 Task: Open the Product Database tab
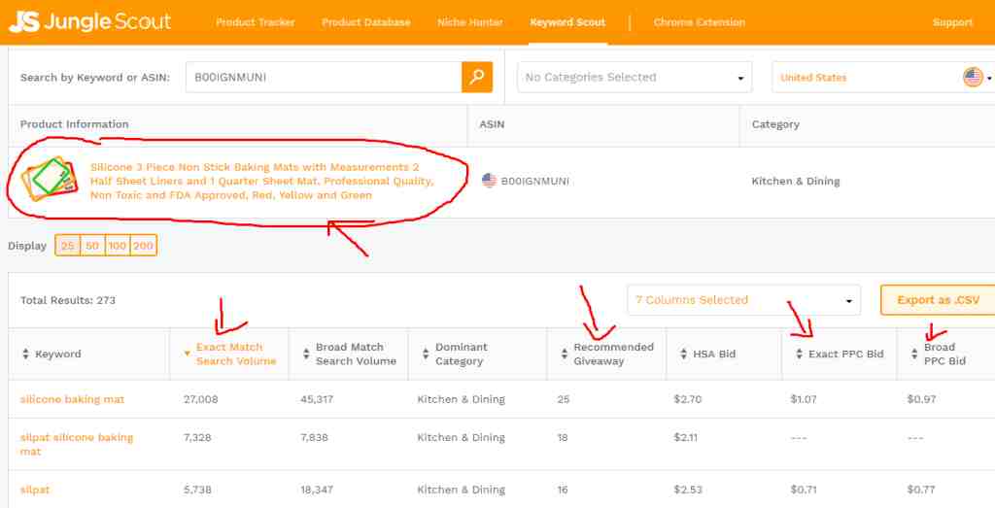pyautogui.click(x=366, y=22)
